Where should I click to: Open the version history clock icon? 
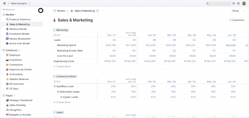(234, 3)
